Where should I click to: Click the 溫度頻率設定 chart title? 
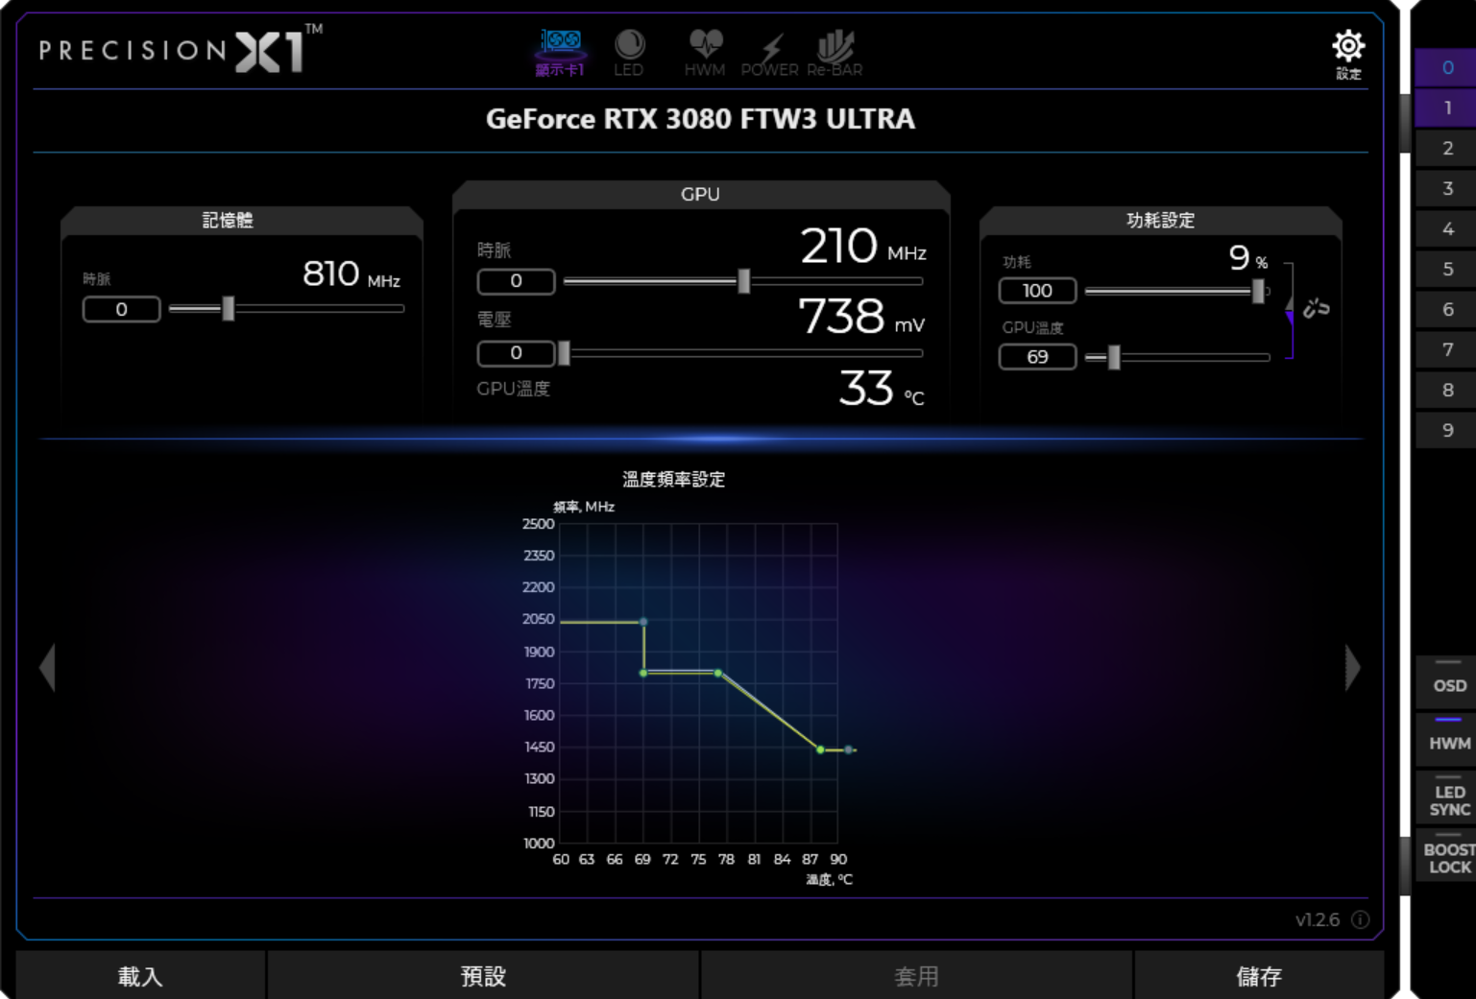coord(673,479)
